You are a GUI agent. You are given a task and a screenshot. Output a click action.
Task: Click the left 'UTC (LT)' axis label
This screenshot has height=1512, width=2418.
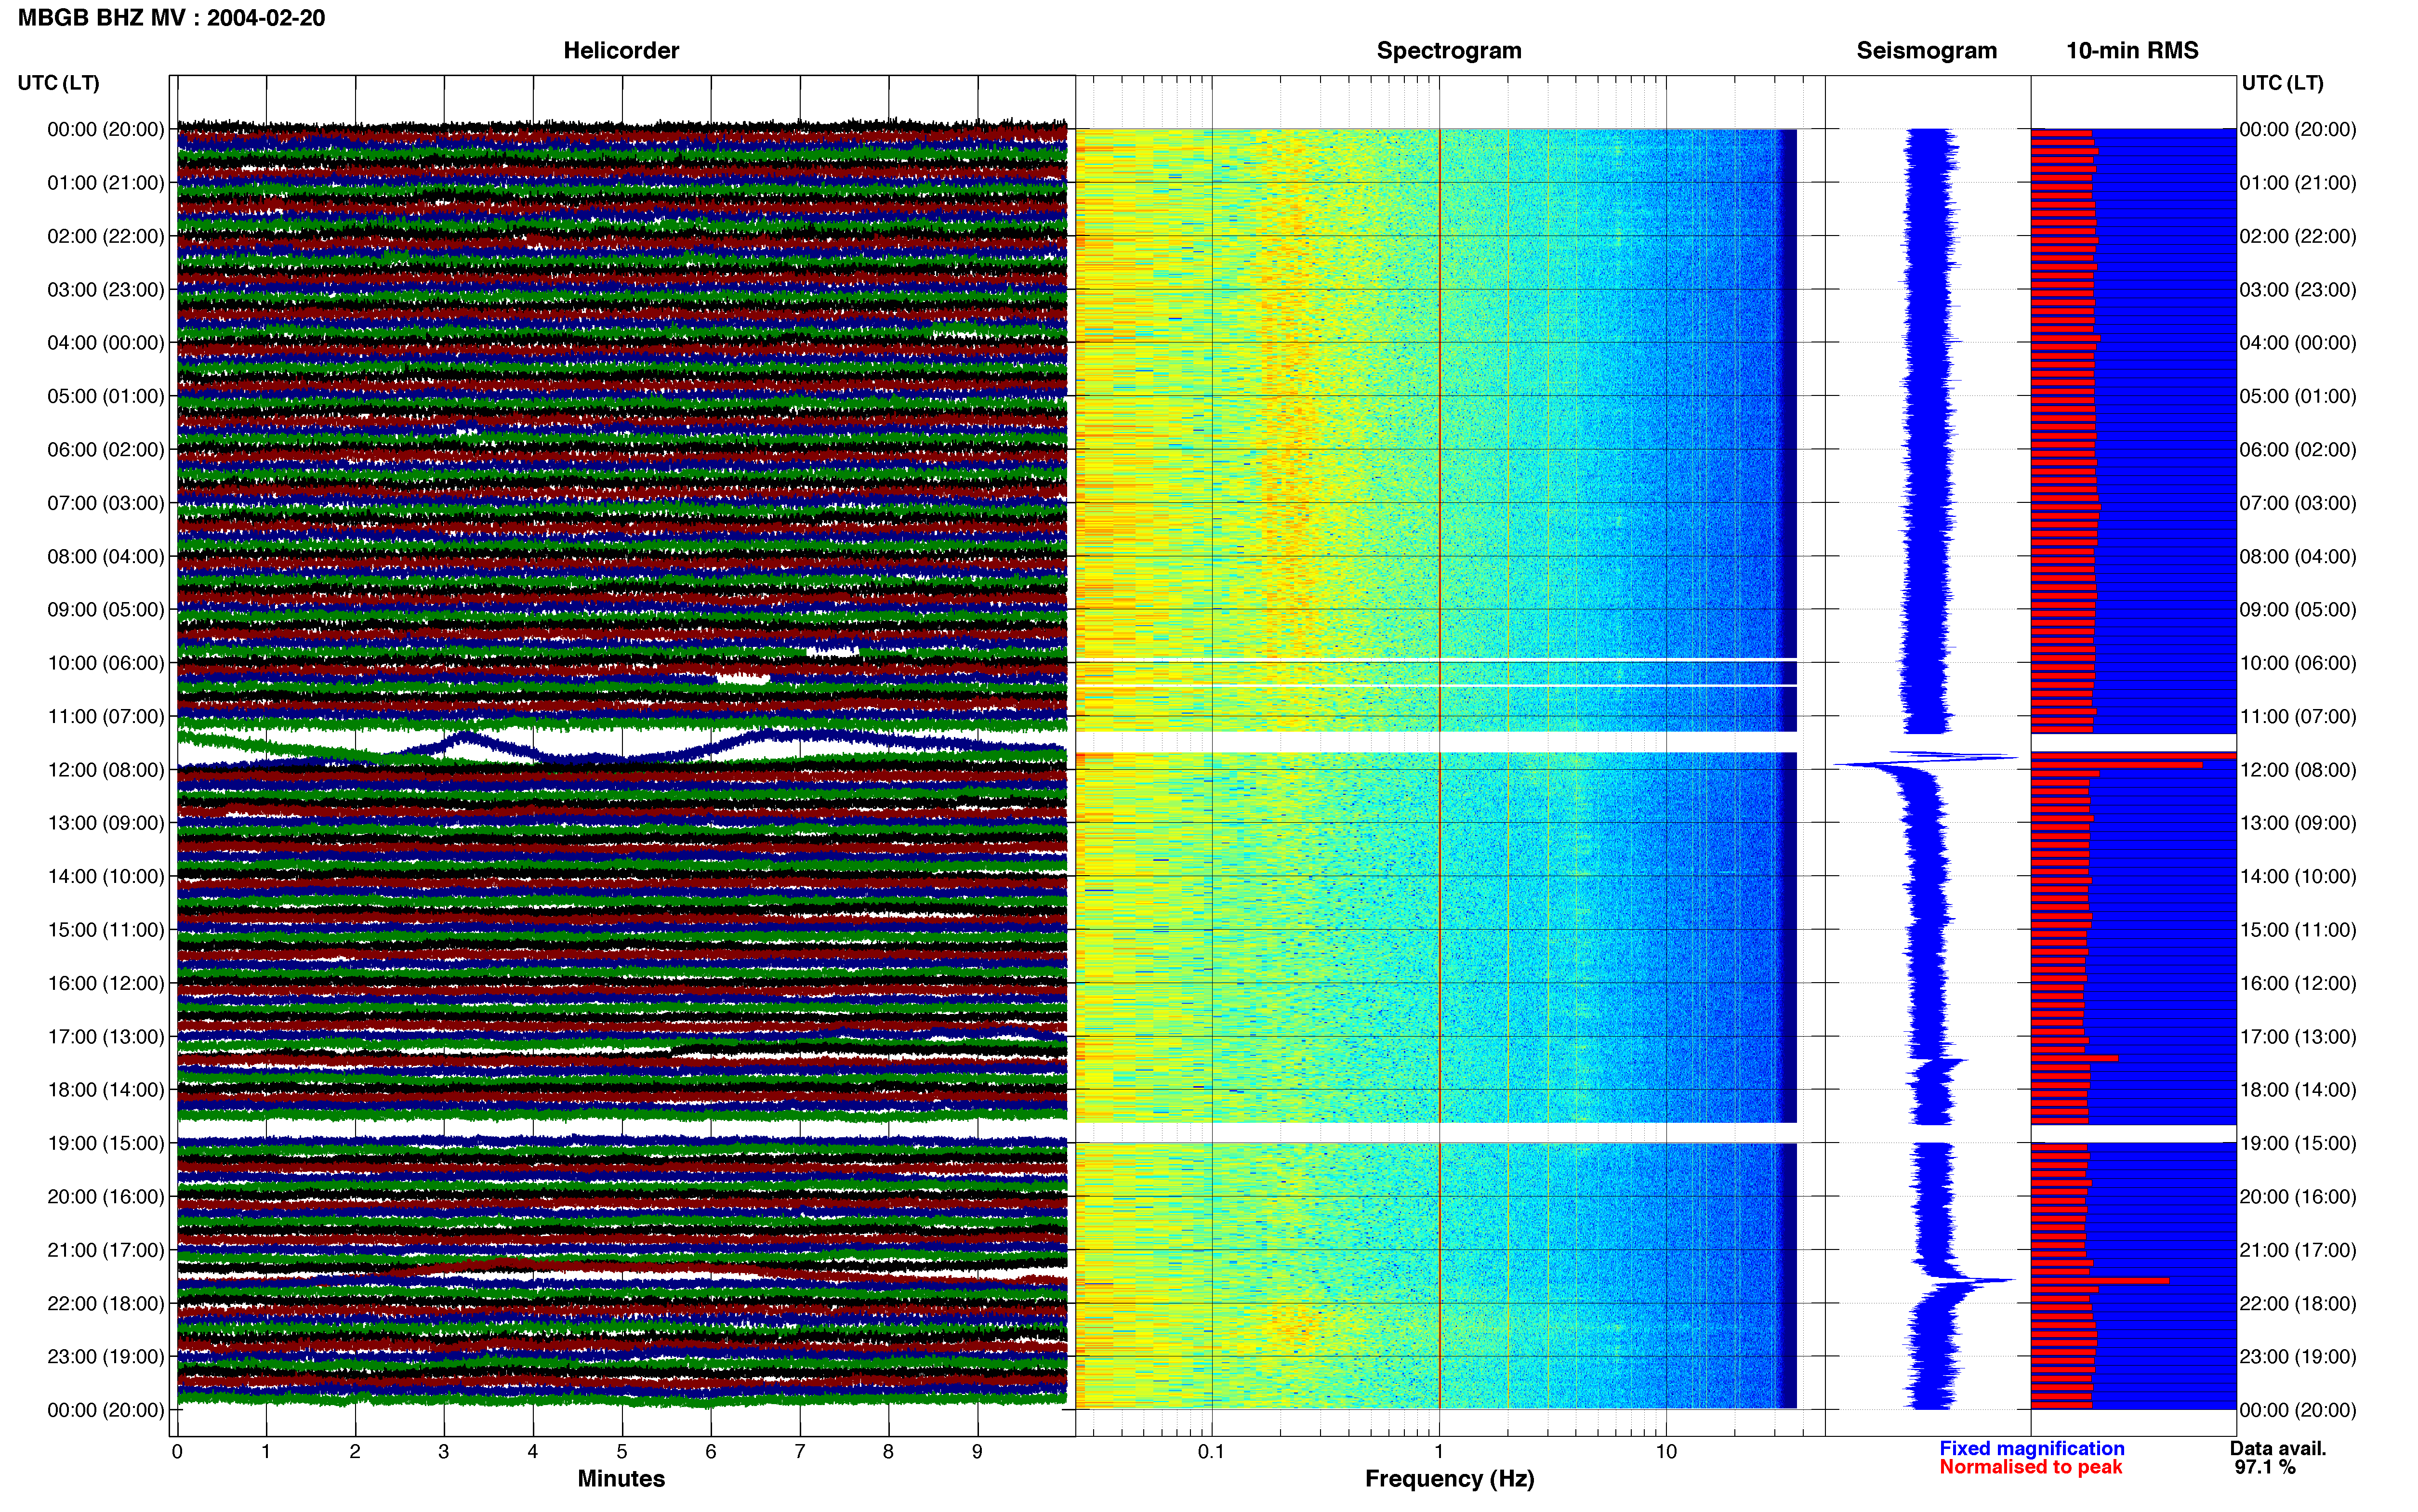pyautogui.click(x=59, y=83)
